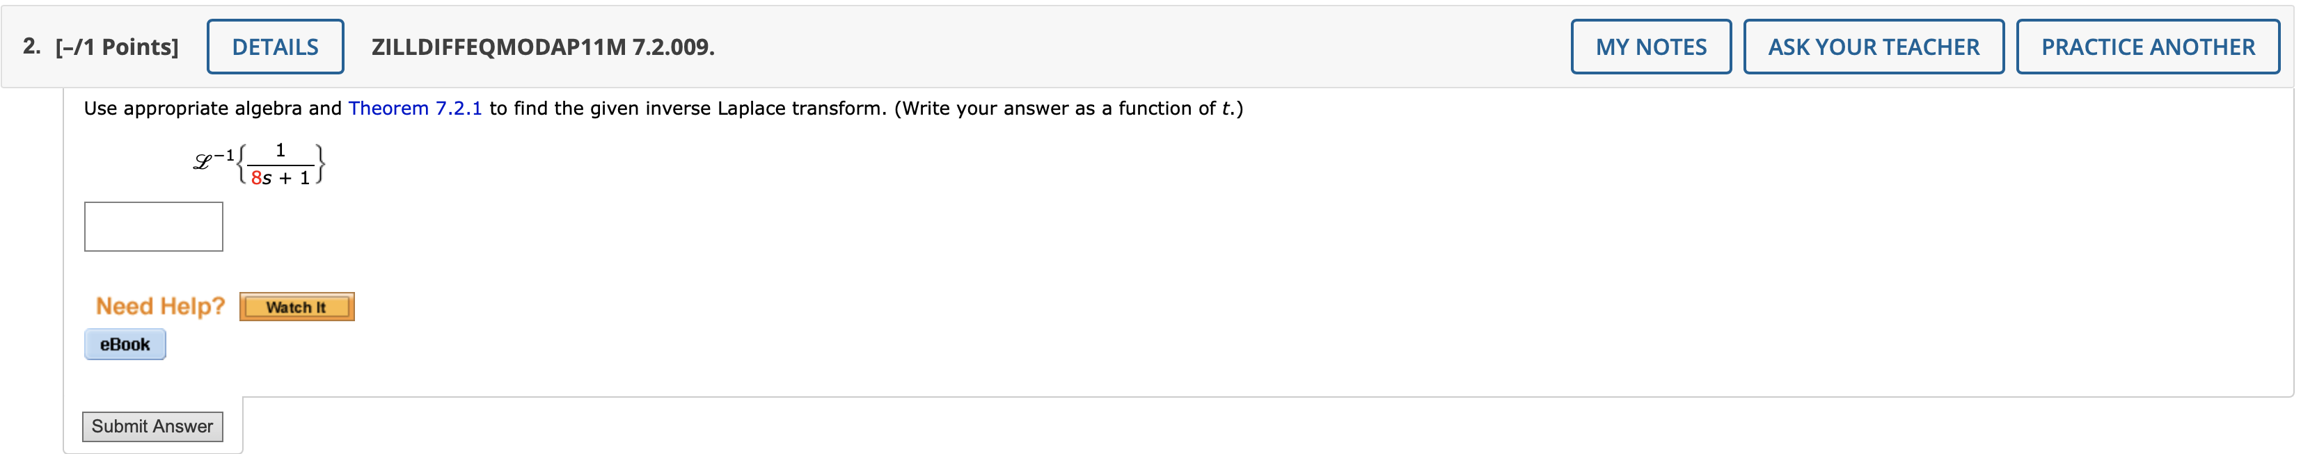This screenshot has width=2317, height=454.
Task: Click the Need Help? label
Action: tap(160, 306)
